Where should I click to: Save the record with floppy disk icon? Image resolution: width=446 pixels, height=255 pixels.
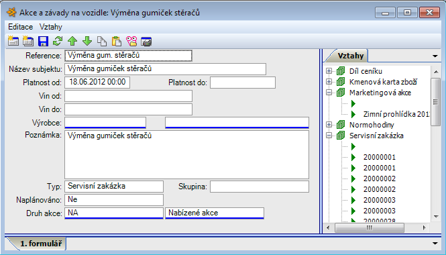click(43, 41)
